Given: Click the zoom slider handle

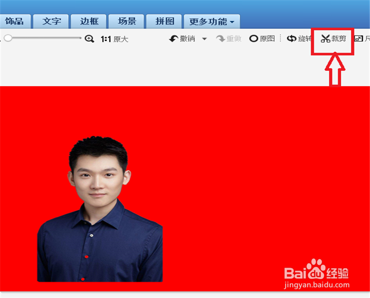Looking at the screenshot, I should click(8, 38).
